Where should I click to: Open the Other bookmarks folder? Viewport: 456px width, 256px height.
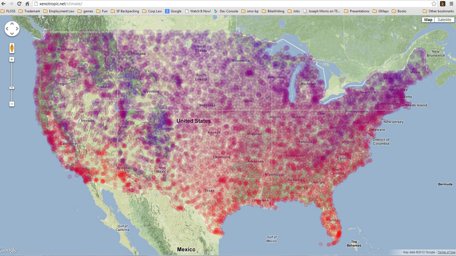coord(438,11)
